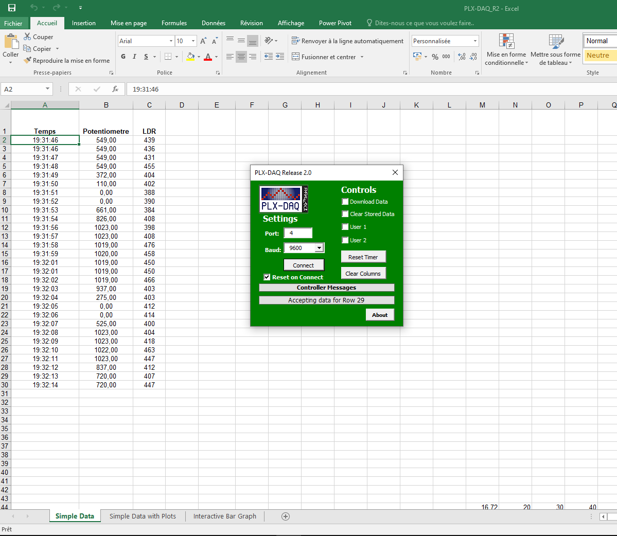The image size is (617, 536).
Task: Click the Reproduire la mise en forme painter icon
Action: pyautogui.click(x=27, y=60)
